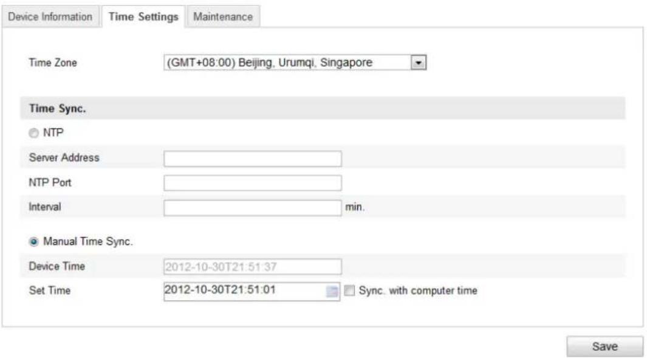Click the Server Address label
Image resolution: width=647 pixels, height=358 pixels.
[64, 157]
